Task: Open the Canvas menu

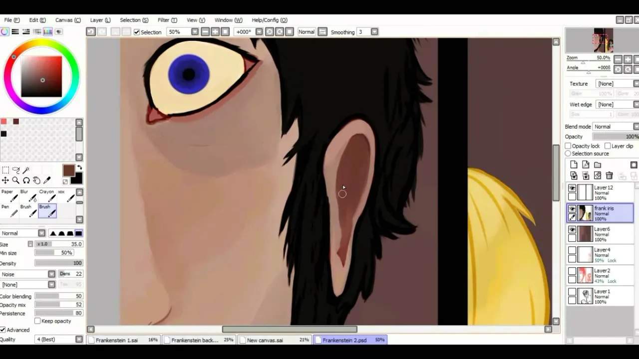Action: (68, 20)
